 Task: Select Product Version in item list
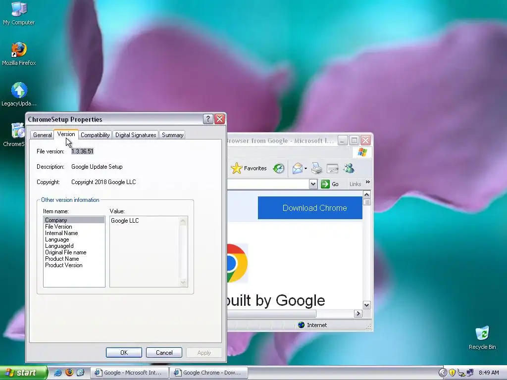click(x=74, y=265)
